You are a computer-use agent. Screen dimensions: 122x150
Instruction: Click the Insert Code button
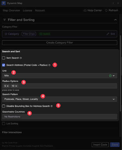pos(100,145)
